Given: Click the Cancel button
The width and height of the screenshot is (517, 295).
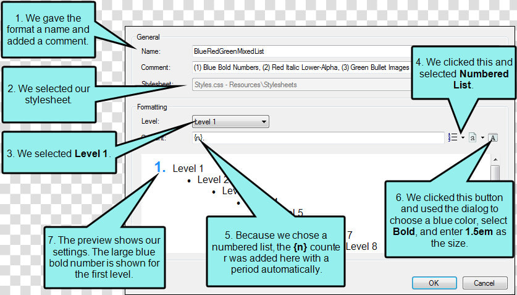Looking at the screenshot, I should coord(485,283).
